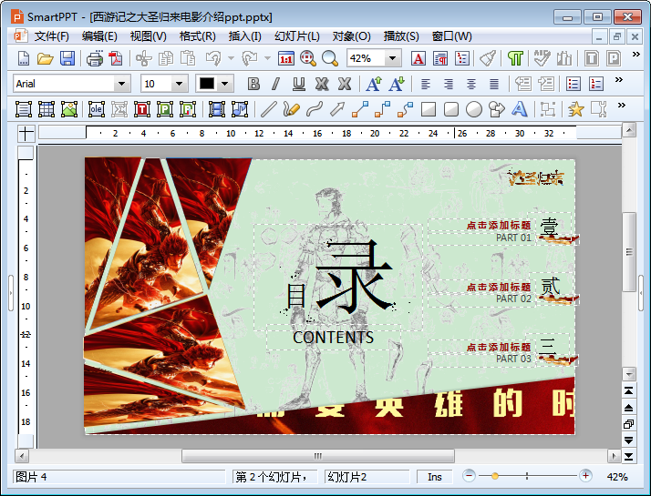The image size is (651, 496).
Task: Open the 播放(S) menu
Action: coord(401,36)
